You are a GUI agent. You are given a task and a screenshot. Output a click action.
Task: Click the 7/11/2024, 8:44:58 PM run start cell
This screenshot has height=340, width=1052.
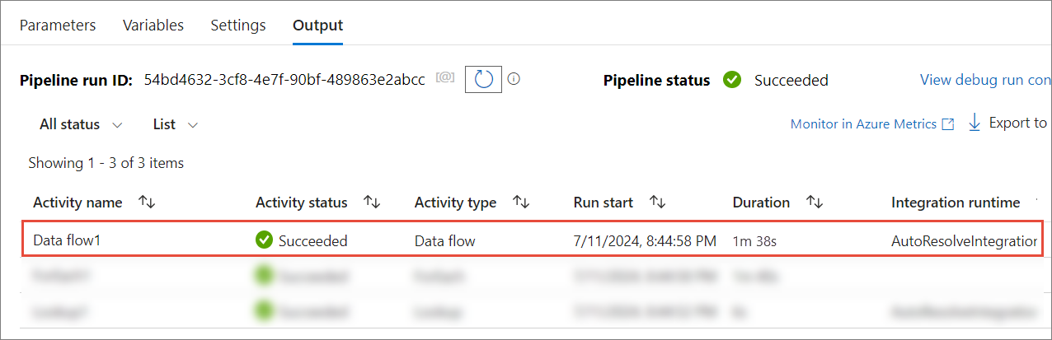point(645,241)
